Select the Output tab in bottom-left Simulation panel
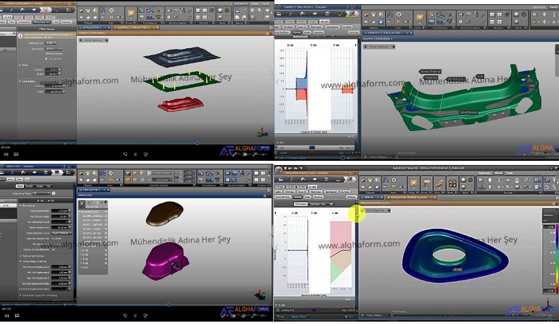559x324 pixels. coord(39,186)
